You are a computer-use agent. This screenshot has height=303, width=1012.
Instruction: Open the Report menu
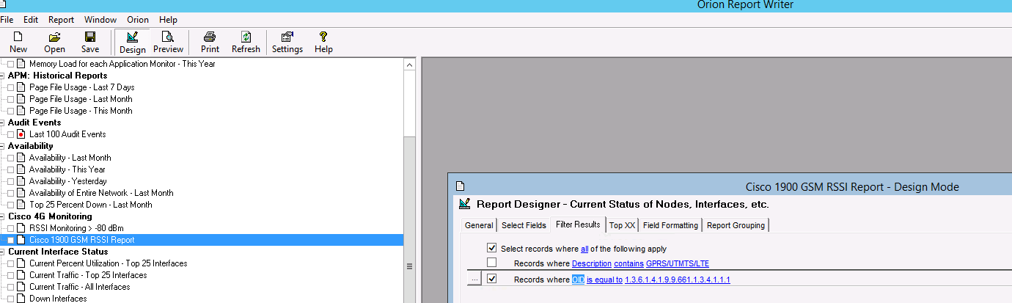coord(61,20)
